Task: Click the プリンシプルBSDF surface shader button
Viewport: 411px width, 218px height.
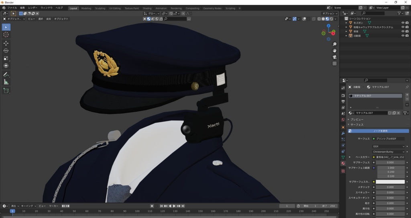Action: tap(388, 139)
